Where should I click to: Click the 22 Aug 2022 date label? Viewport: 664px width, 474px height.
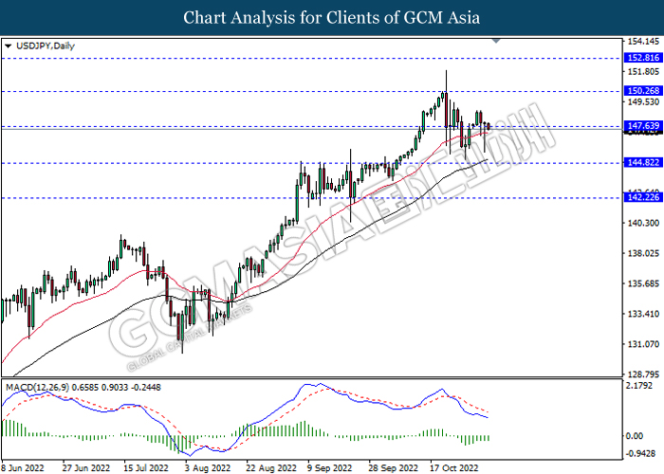point(271,468)
